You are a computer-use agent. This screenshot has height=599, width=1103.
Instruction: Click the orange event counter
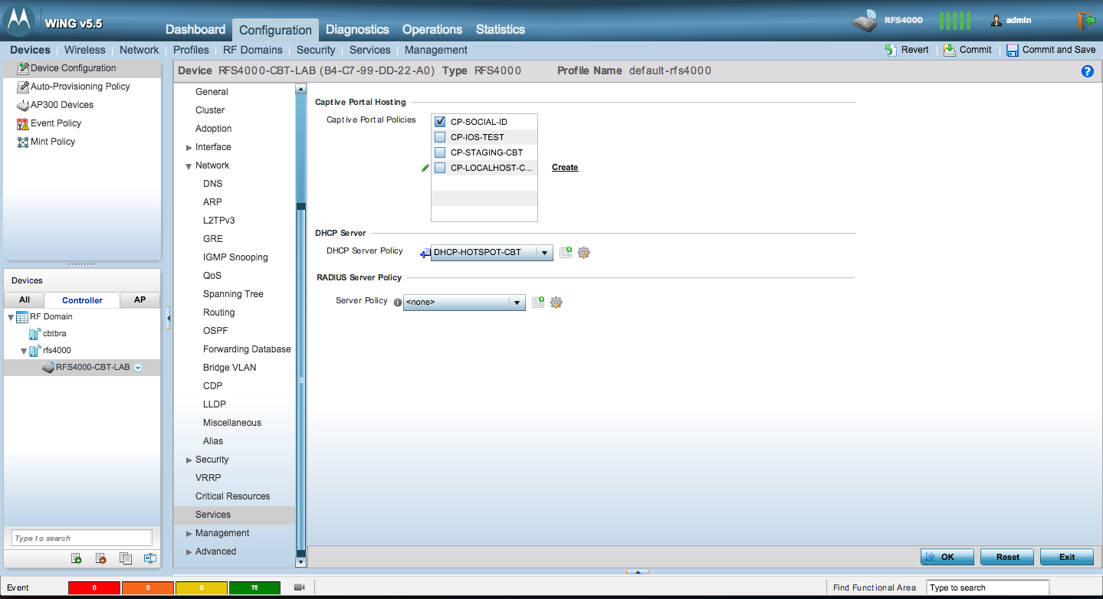click(x=148, y=588)
